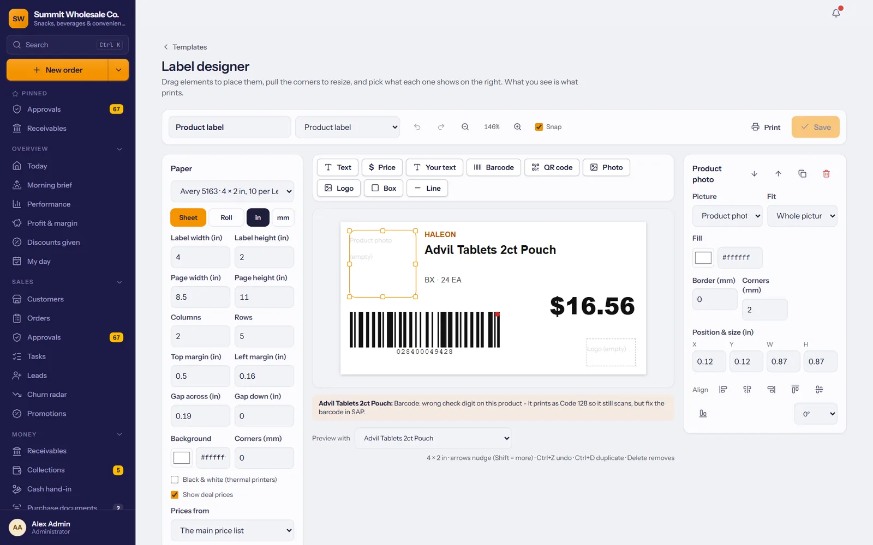Align element to the right edge
Viewport: 873px width, 545px height.
pyautogui.click(x=771, y=390)
